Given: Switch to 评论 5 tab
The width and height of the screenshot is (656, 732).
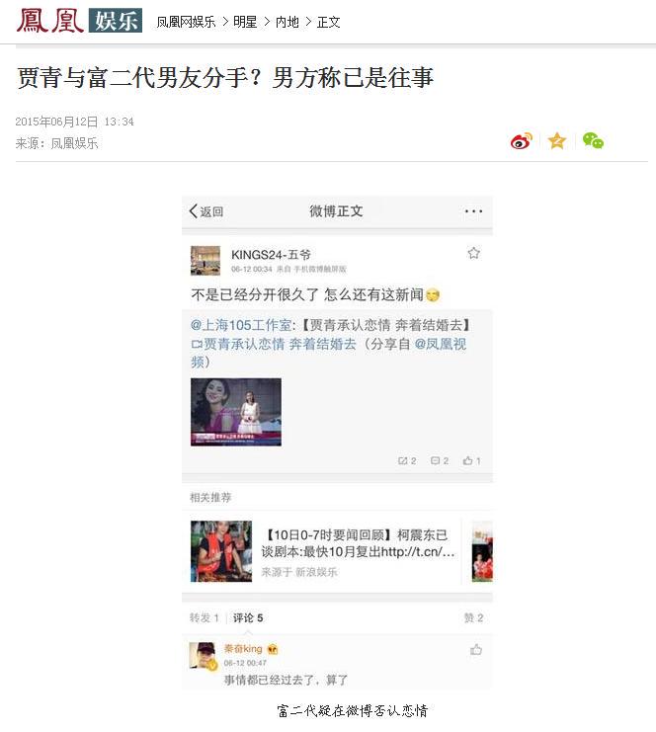Looking at the screenshot, I should (x=248, y=618).
